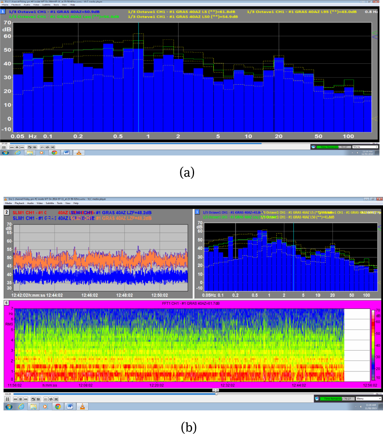383x434 pixels.
Task: Toggle loop mode in the lower VLC controls
Action: [51, 399]
